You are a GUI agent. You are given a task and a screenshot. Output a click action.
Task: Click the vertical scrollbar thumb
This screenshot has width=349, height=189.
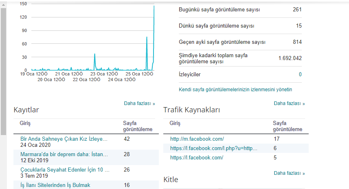pyautogui.click(x=3, y=71)
